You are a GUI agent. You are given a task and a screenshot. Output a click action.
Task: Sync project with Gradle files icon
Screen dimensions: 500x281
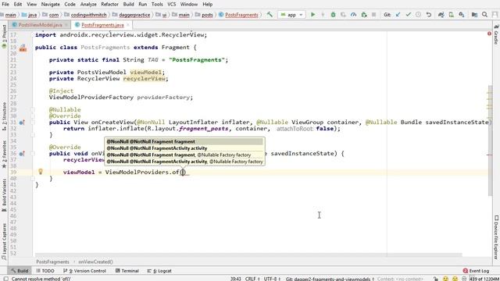(x=441, y=15)
